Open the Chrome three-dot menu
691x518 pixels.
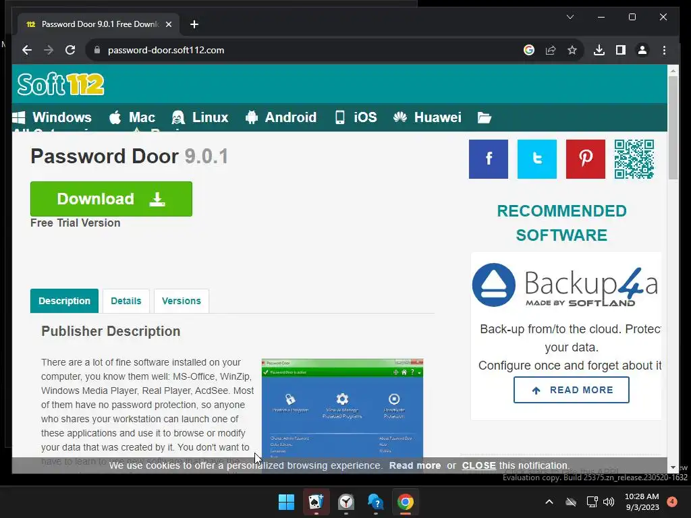pyautogui.click(x=664, y=50)
